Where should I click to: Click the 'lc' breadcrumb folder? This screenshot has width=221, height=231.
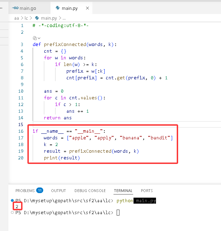[x=26, y=18]
